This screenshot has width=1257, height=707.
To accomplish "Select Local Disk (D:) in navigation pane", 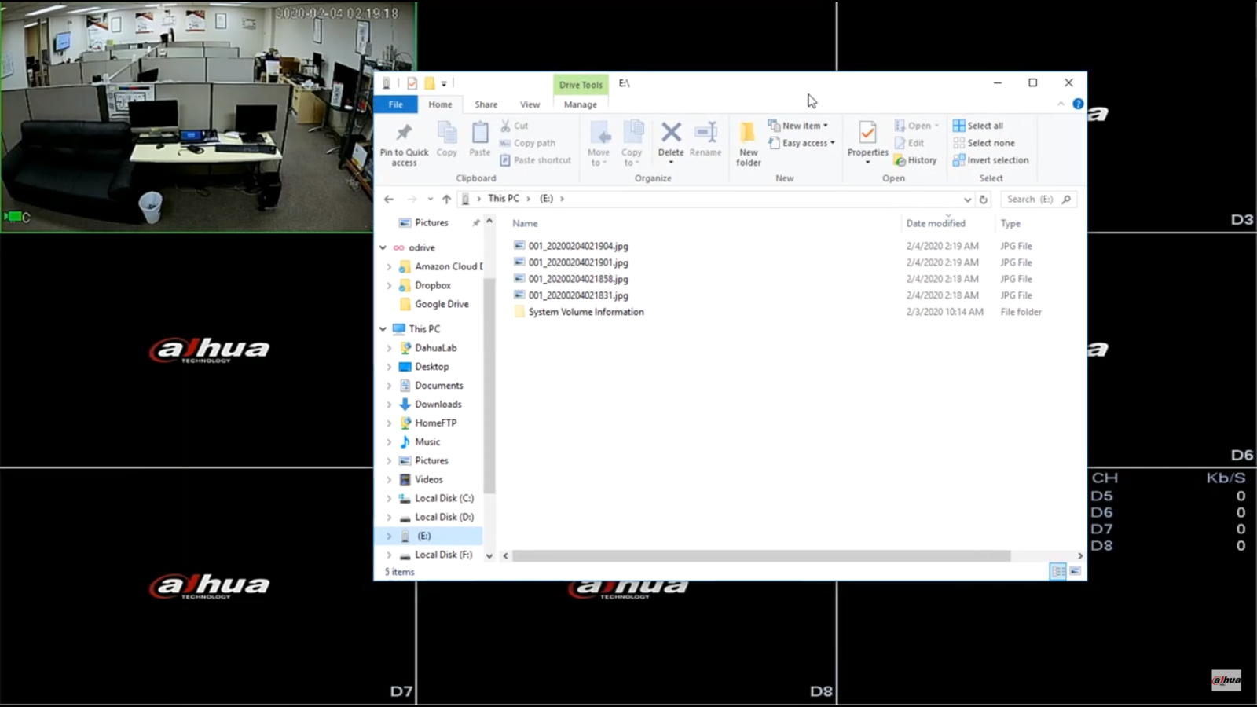I will pos(444,518).
